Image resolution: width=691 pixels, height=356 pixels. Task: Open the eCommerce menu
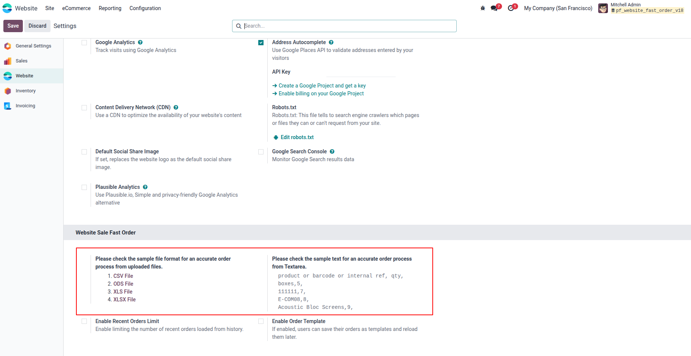pos(76,8)
